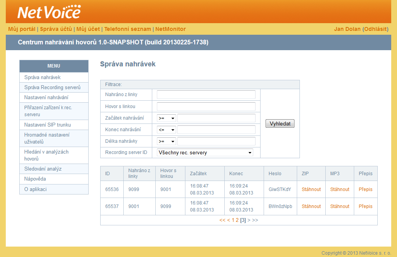
Task: Click ID cell 65536
Action: pyautogui.click(x=112, y=189)
